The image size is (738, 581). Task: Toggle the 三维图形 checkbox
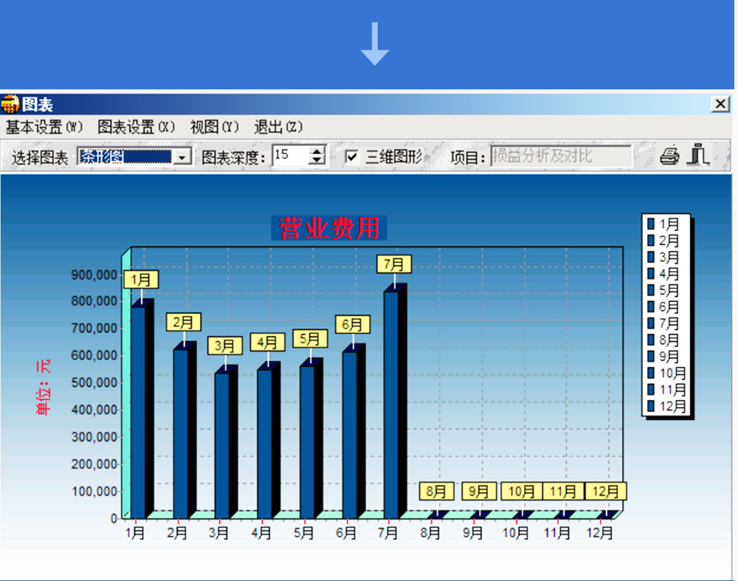(352, 157)
